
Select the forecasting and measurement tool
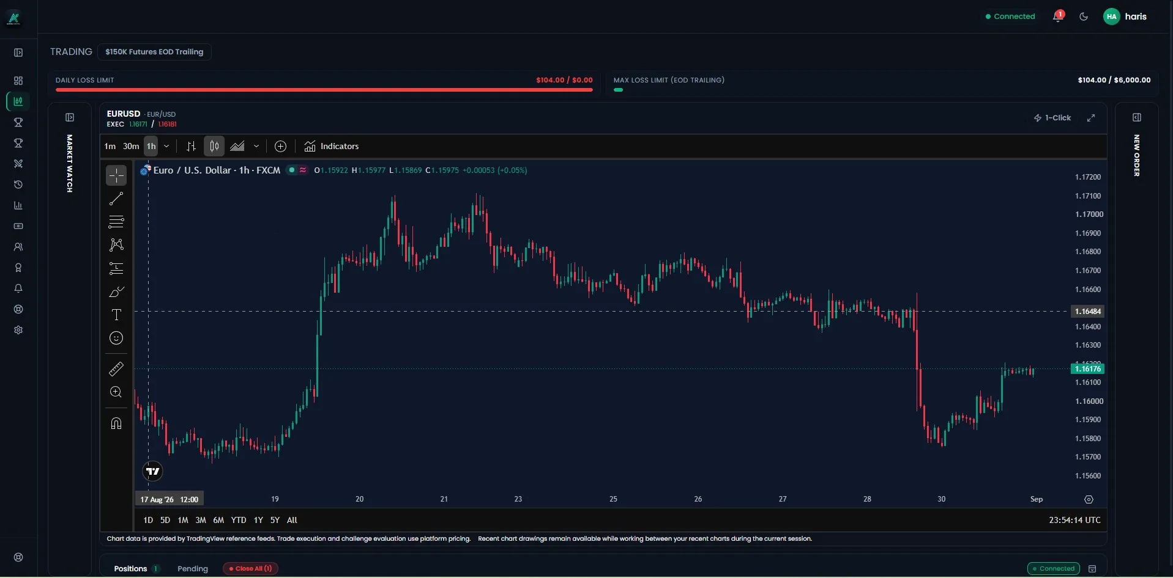[x=116, y=268]
